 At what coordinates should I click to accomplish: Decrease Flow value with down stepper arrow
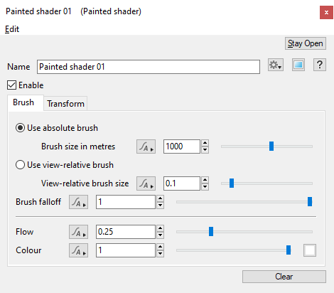(x=161, y=235)
